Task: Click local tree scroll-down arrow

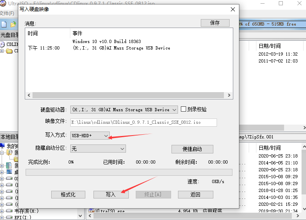Action: 80,216
